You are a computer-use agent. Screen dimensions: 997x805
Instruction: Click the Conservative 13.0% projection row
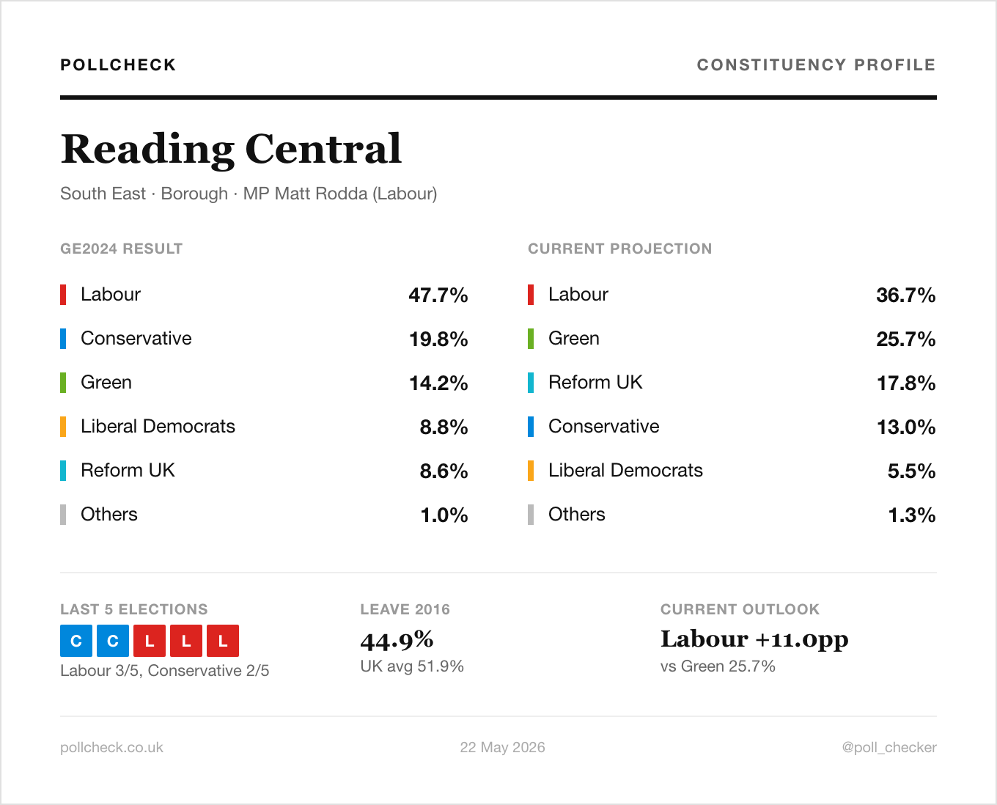pos(732,427)
